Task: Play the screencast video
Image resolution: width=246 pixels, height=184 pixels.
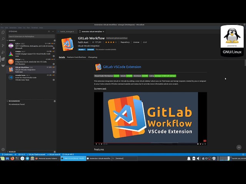Action: click(96, 144)
